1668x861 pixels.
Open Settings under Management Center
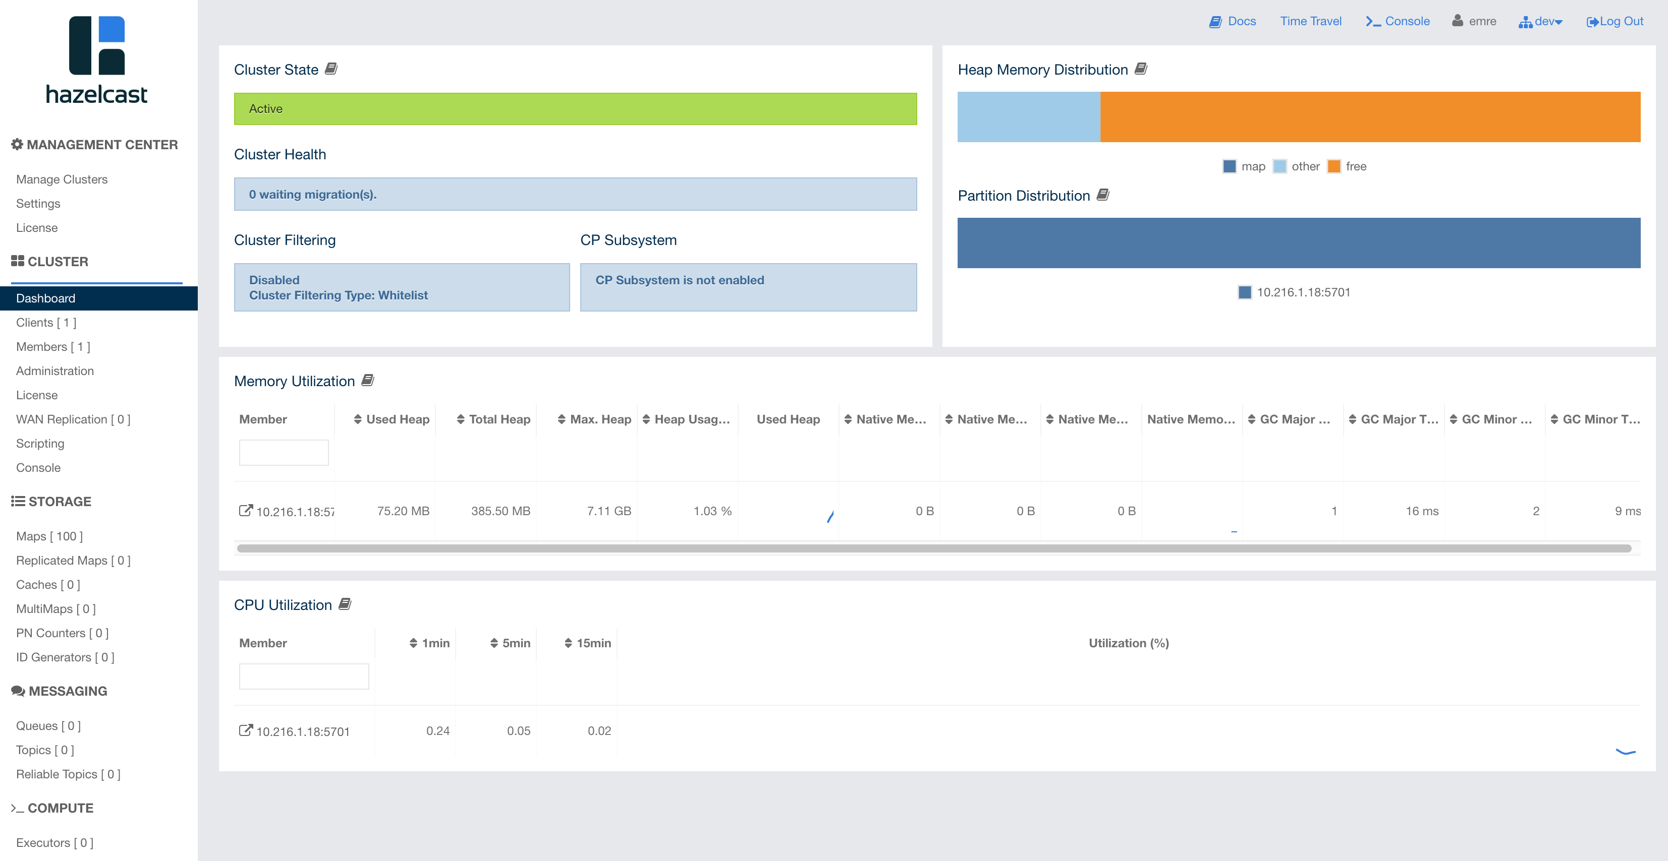pos(38,203)
